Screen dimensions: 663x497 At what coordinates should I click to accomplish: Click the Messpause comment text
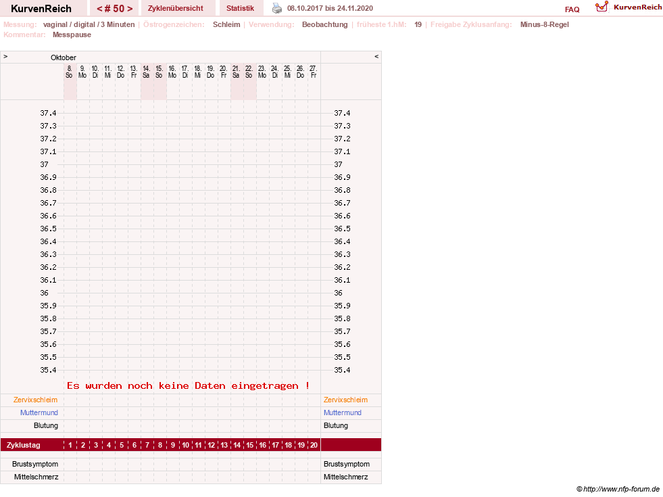(x=72, y=34)
